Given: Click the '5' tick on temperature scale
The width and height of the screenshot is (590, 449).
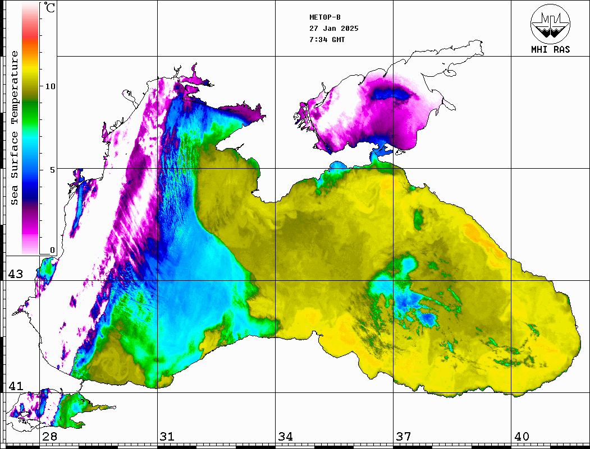Looking at the screenshot, I should (52, 170).
